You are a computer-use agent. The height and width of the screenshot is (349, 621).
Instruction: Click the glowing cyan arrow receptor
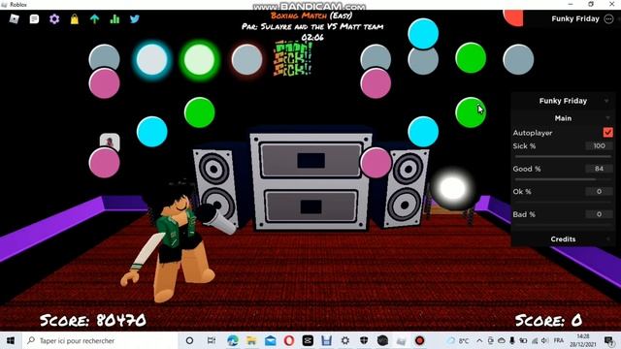(x=151, y=60)
